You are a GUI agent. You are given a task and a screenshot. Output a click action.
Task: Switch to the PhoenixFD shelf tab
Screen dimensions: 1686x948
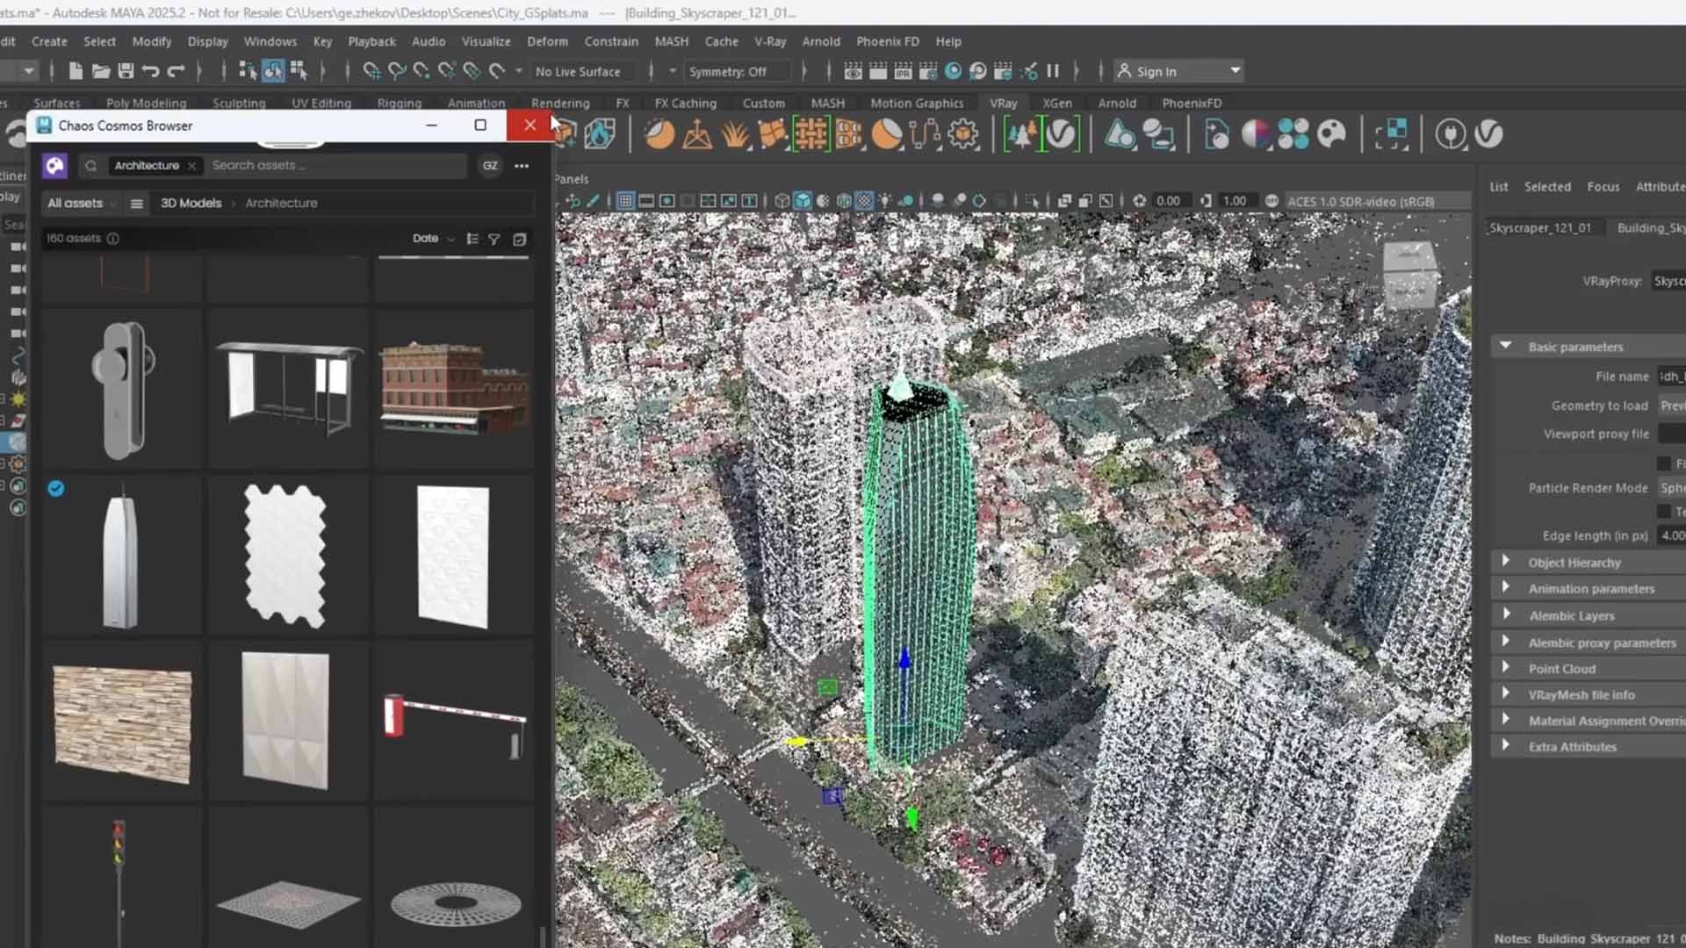click(1192, 103)
